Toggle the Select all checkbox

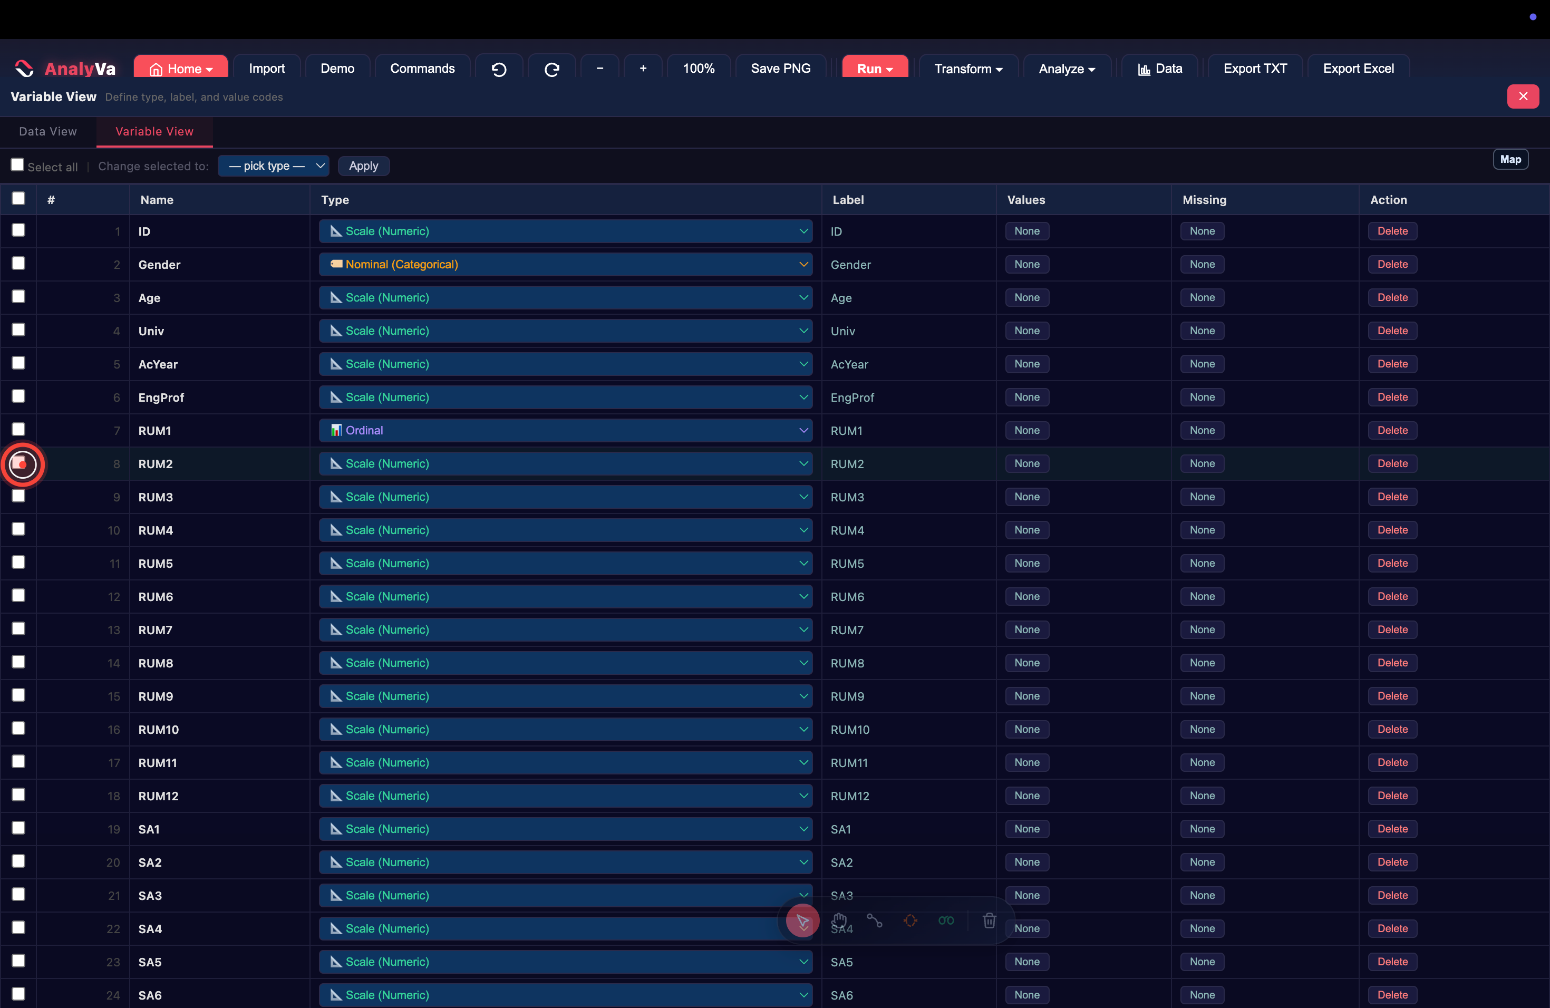coord(17,164)
